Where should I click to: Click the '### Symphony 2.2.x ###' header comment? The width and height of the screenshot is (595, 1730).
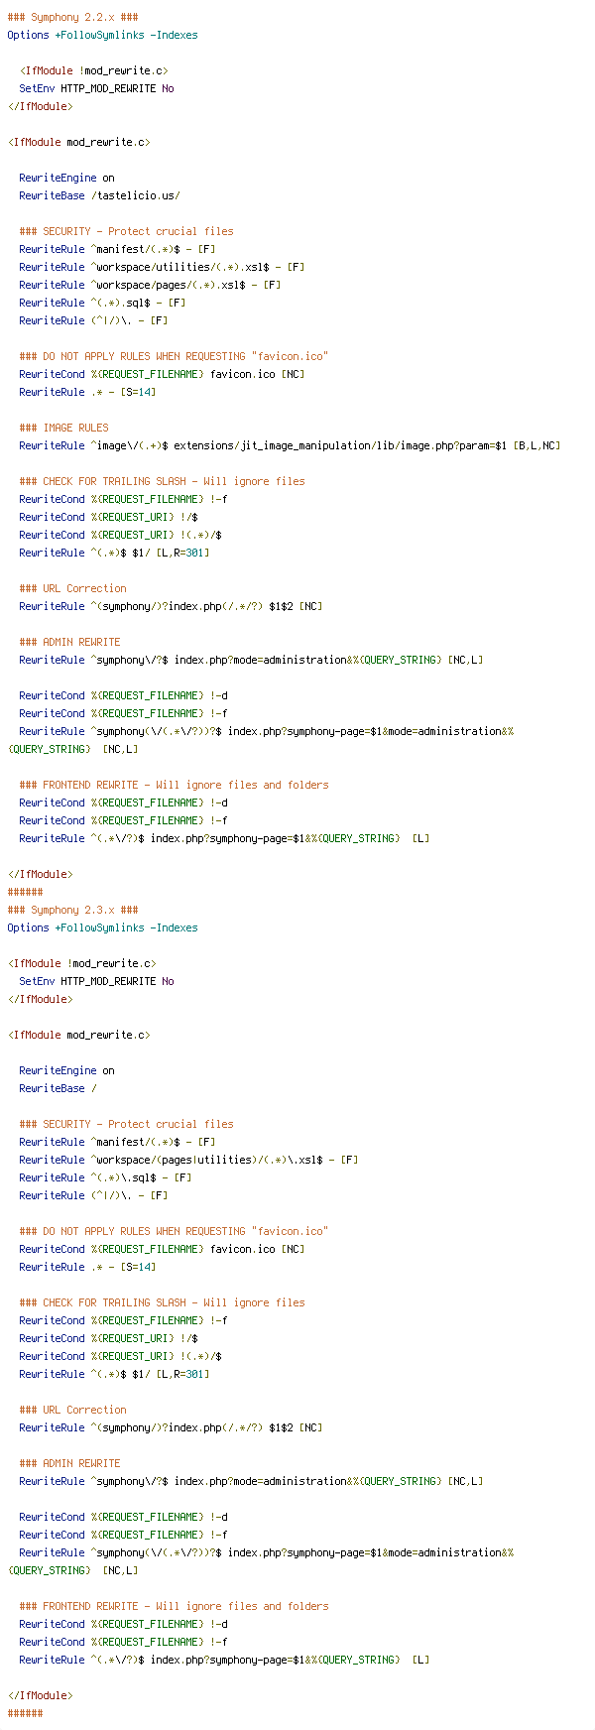pyautogui.click(x=72, y=17)
